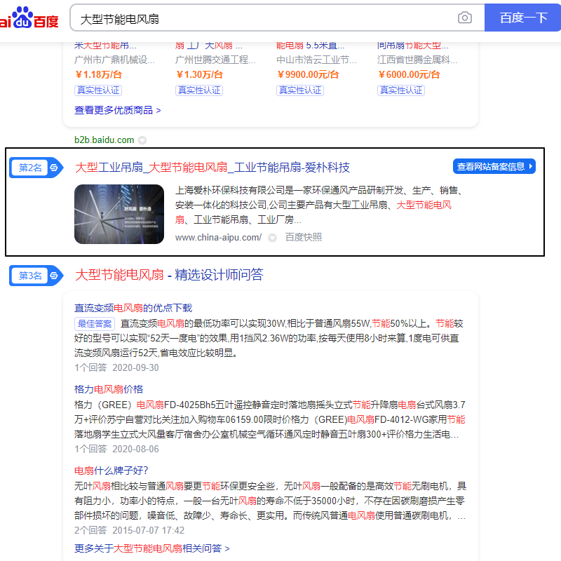Image resolution: width=561 pixels, height=561 pixels.
Task: Click answer date 2020-08-06
Action: (x=135, y=449)
